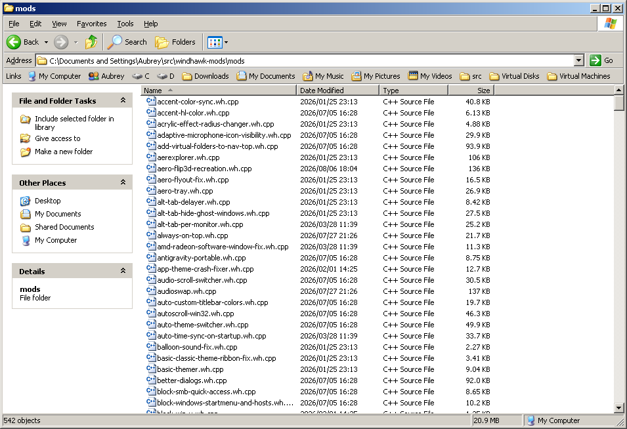Open the Search magnifier tool
The width and height of the screenshot is (627, 429).
pos(127,42)
